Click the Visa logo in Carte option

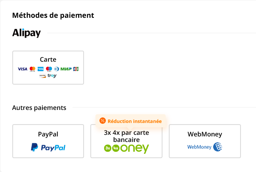coord(23,69)
